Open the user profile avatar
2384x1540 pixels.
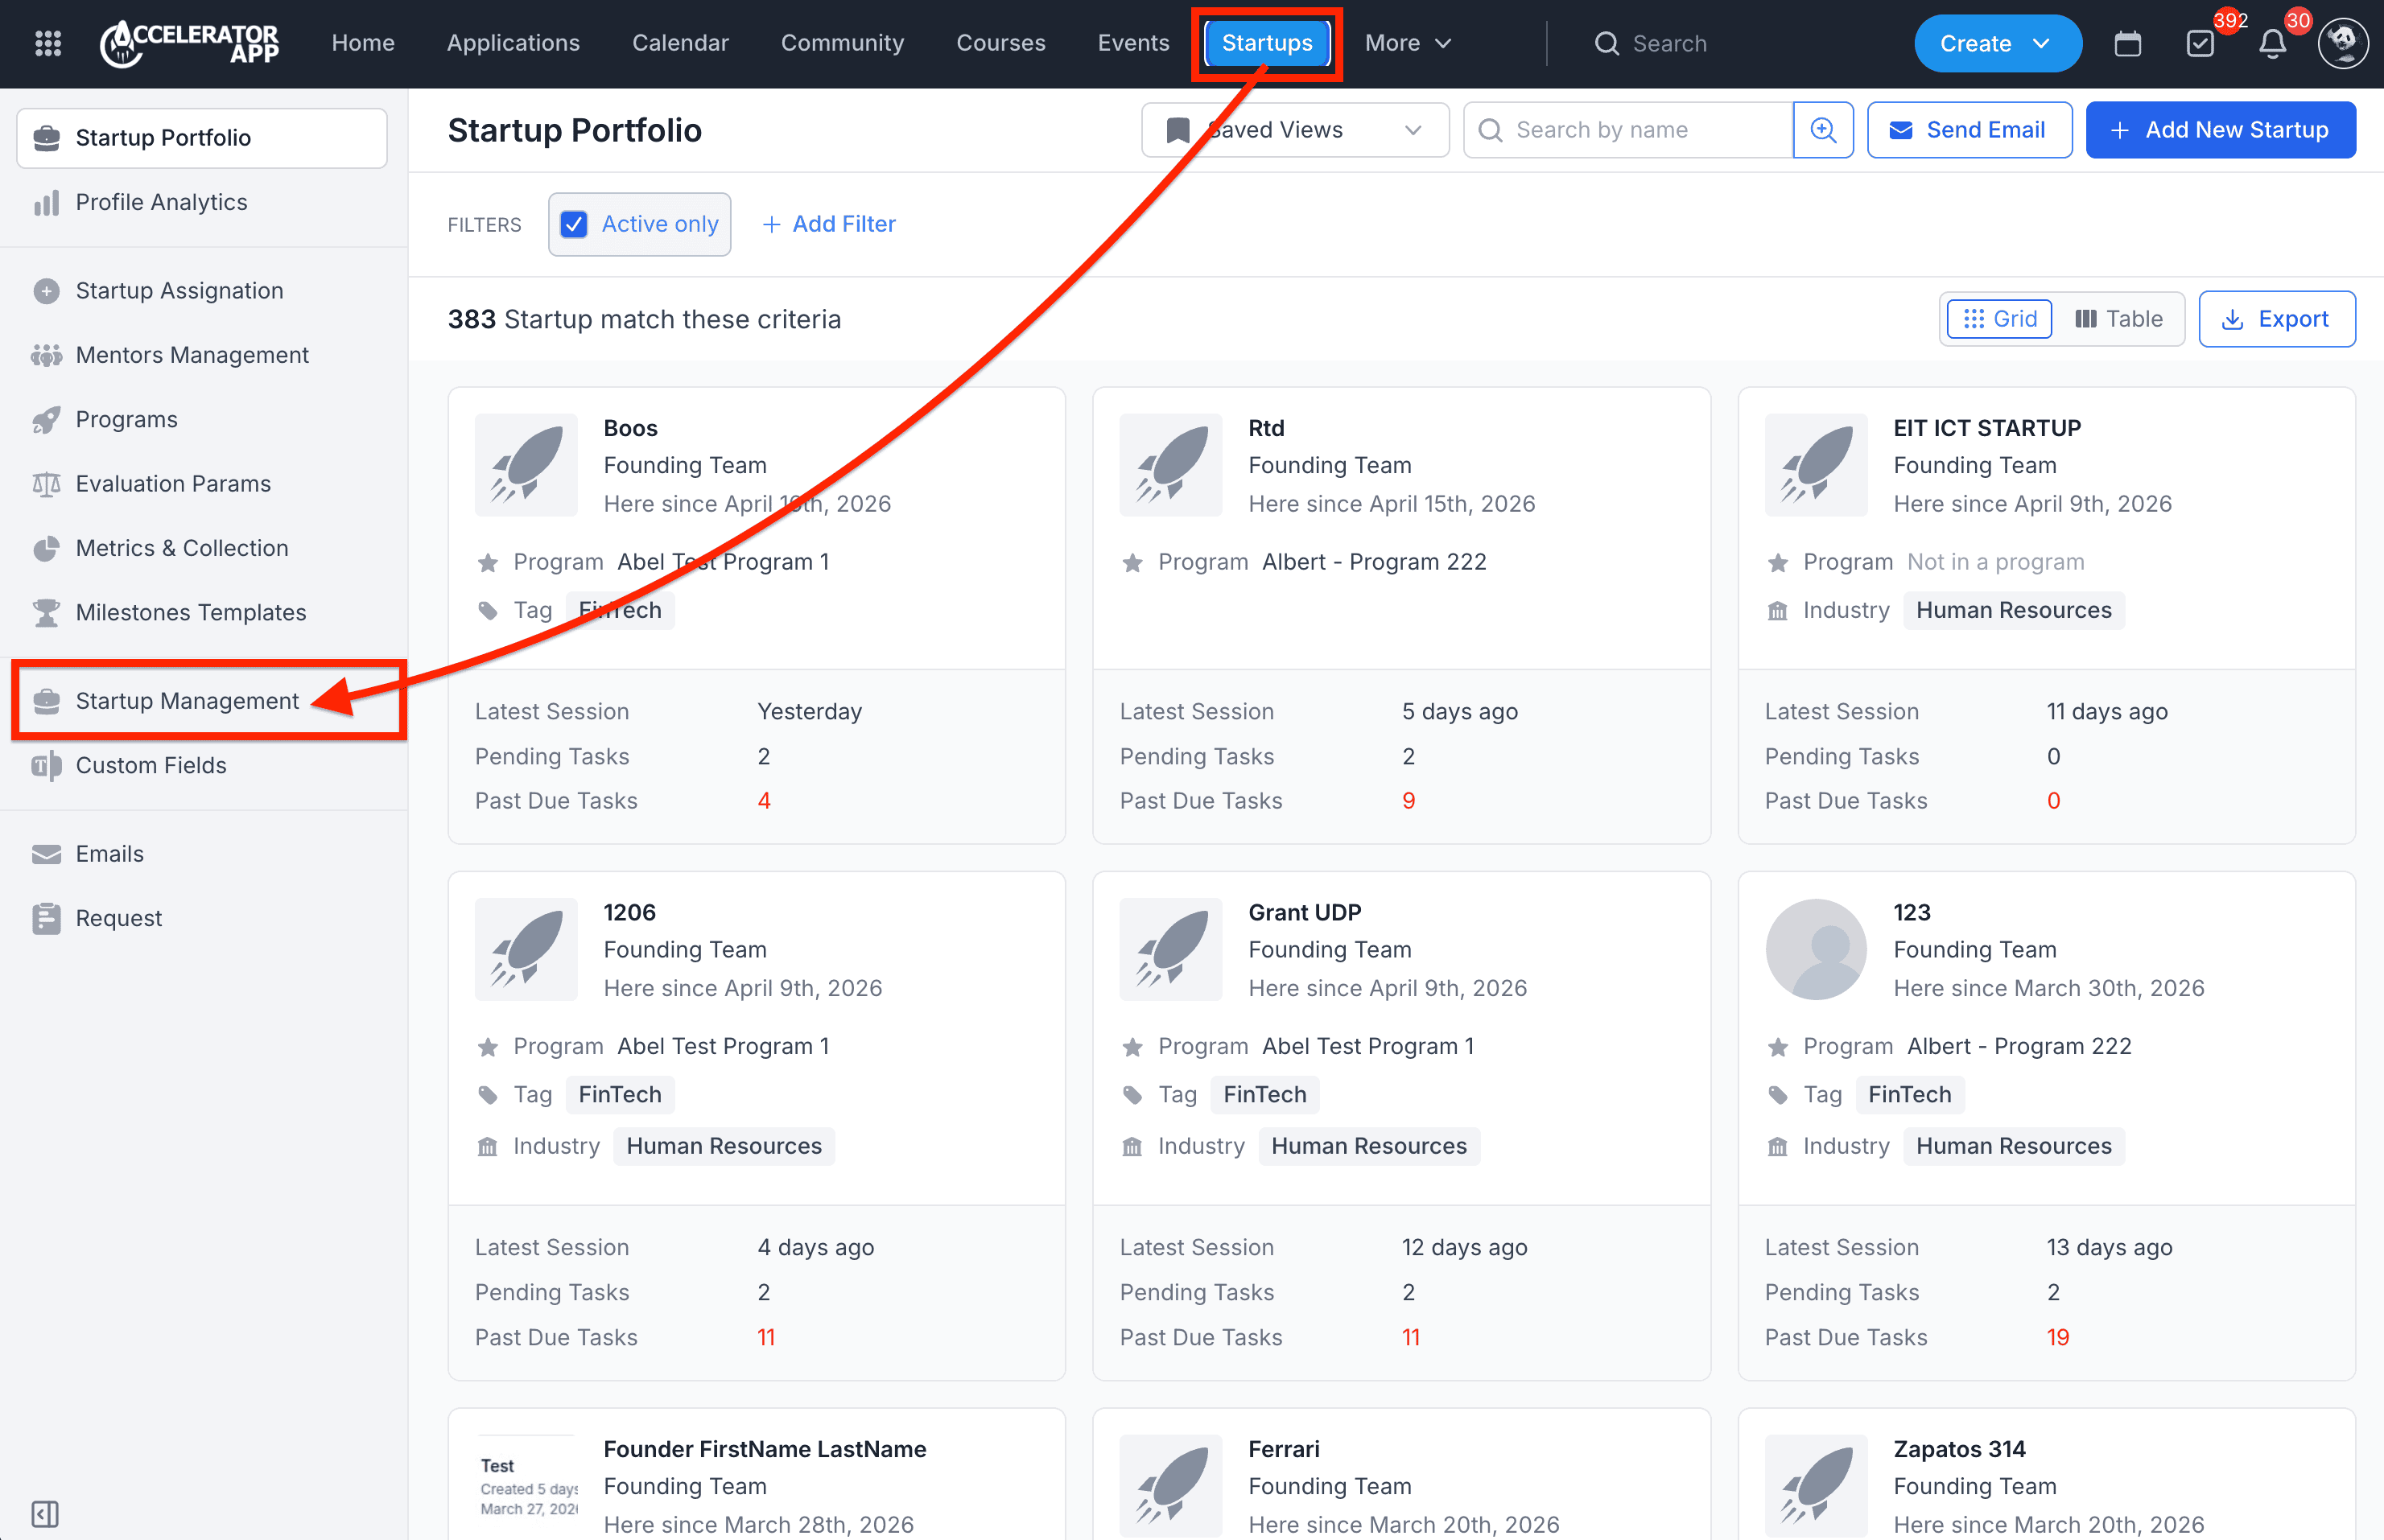(x=2343, y=43)
